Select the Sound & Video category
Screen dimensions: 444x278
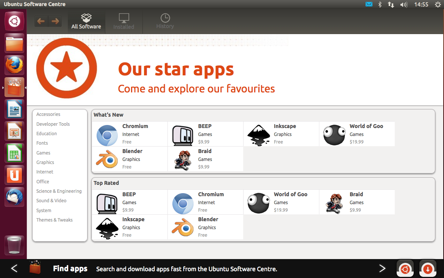(51, 201)
